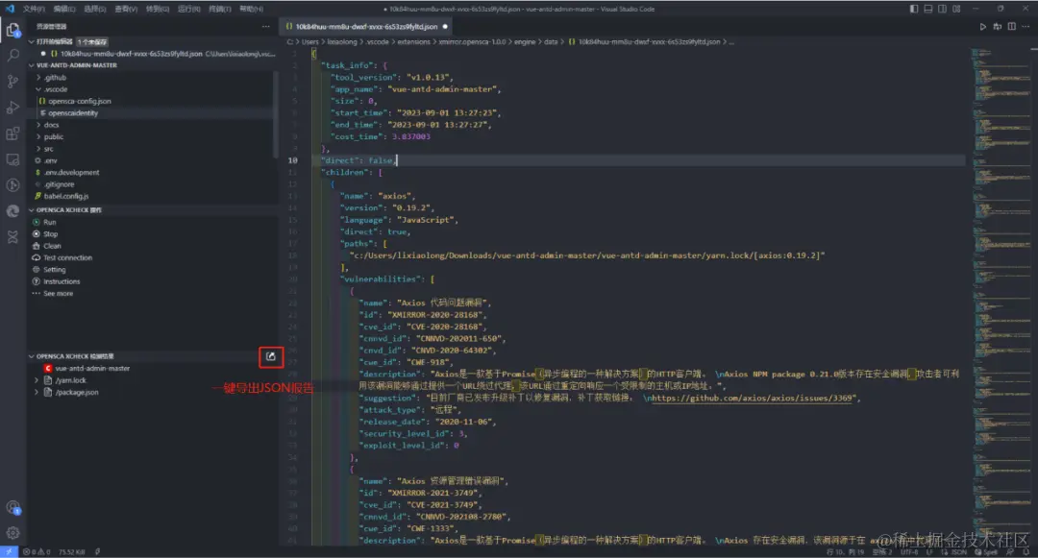1038x558 pixels.
Task: Open the Edge browser tools icon in activity bar
Action: (12, 211)
